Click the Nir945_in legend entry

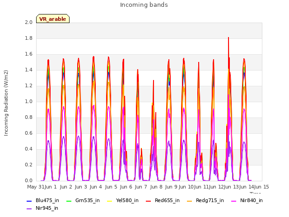pos(42,208)
